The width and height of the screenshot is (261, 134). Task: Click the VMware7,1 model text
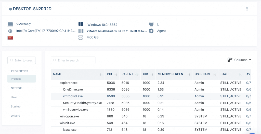tap(24, 24)
